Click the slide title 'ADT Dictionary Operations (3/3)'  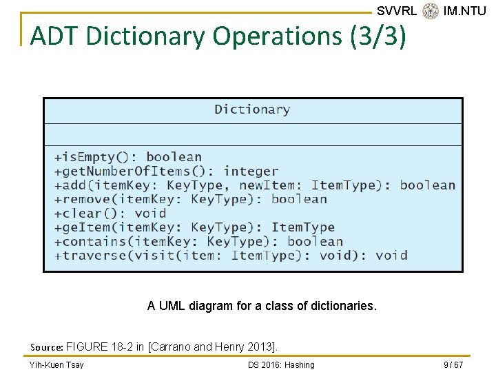[218, 36]
